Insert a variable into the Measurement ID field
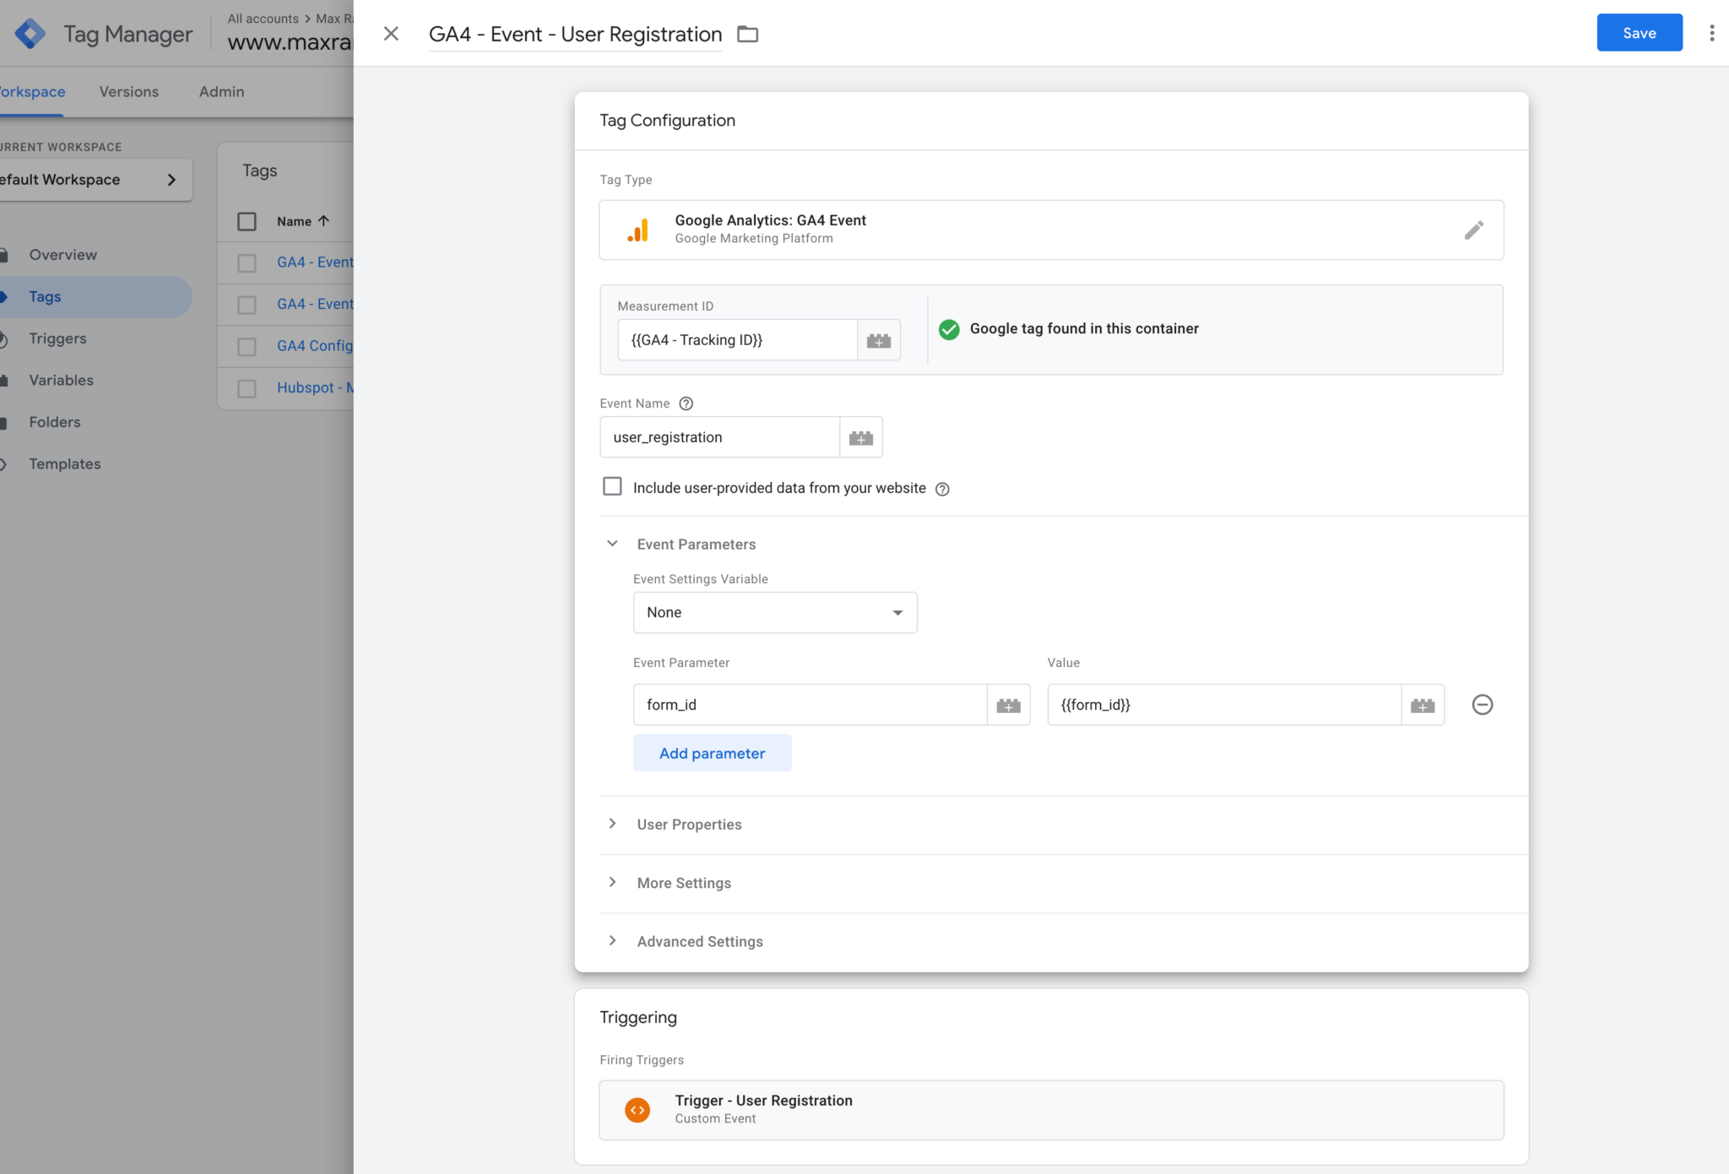The image size is (1729, 1174). point(879,339)
